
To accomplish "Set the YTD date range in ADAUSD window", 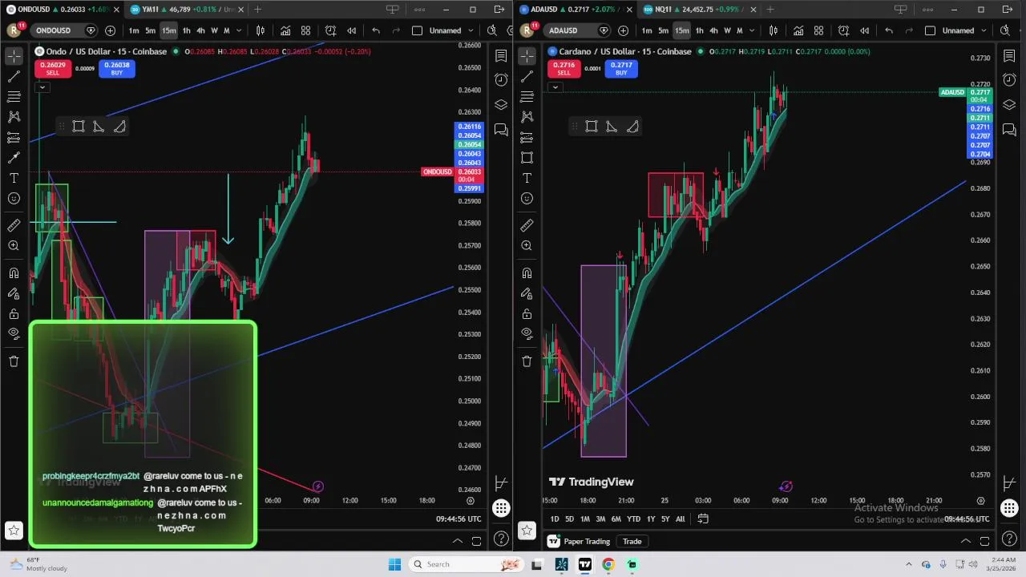I will click(x=633, y=518).
